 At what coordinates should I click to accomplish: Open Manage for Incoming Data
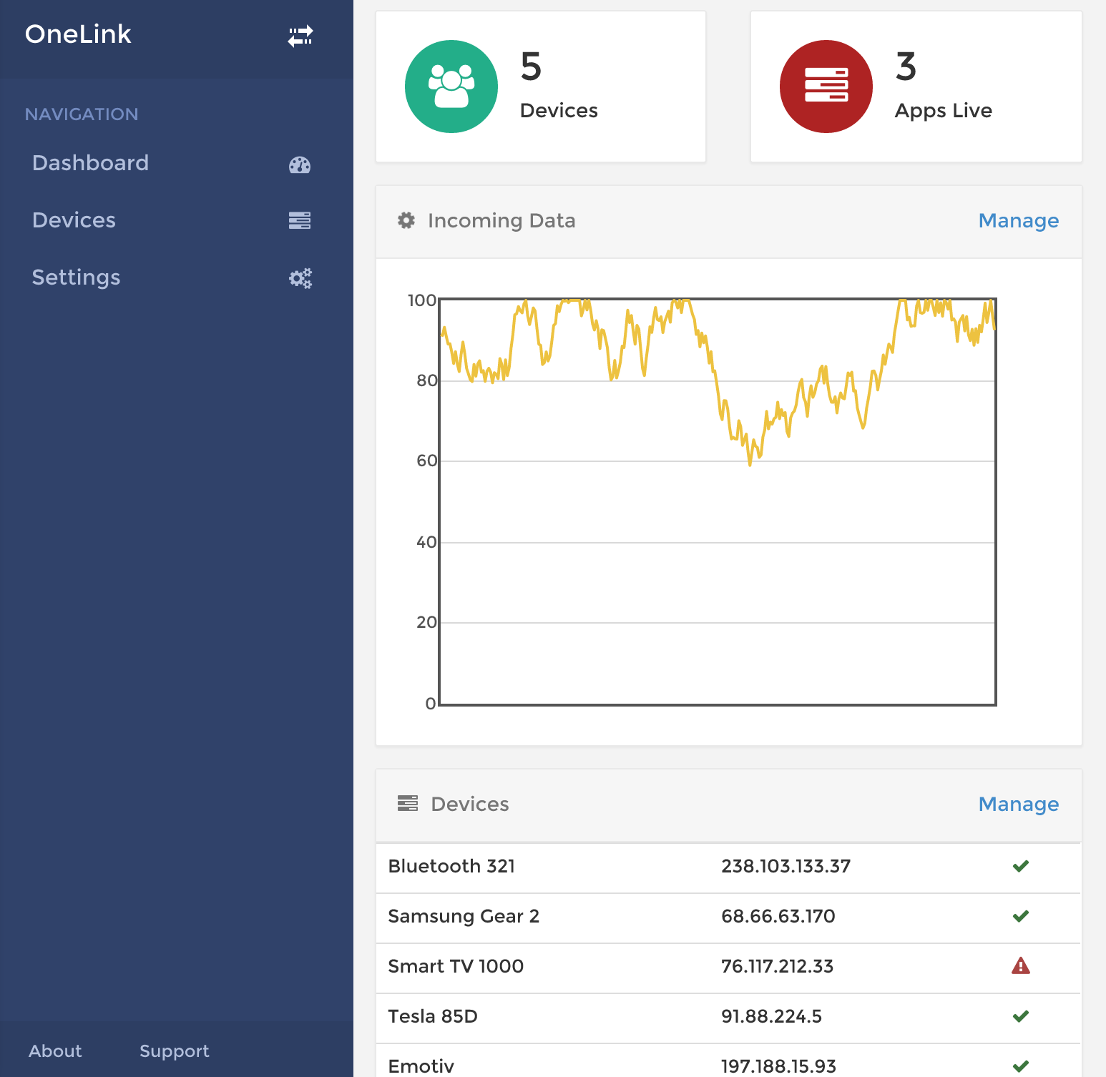1018,221
